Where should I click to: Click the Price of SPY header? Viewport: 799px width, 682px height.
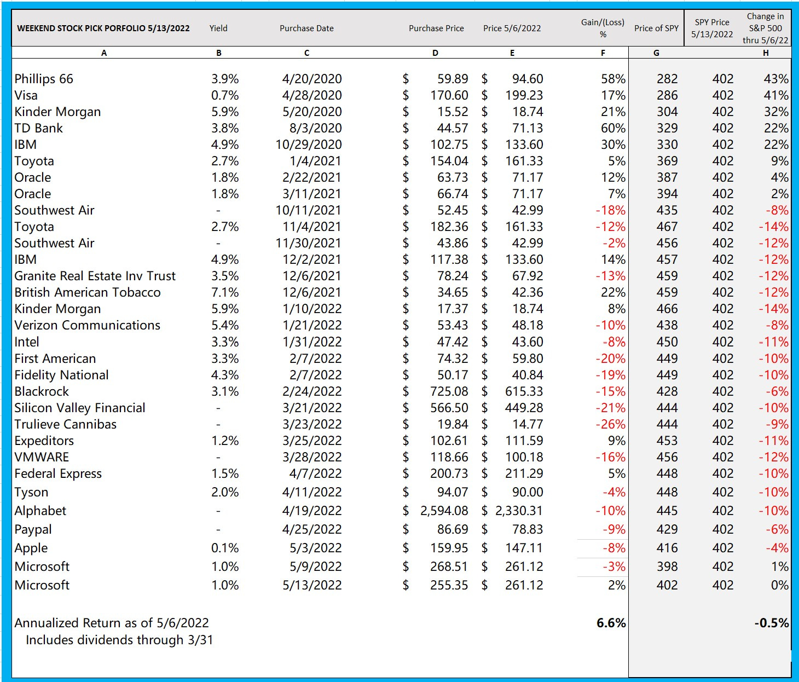[656, 28]
